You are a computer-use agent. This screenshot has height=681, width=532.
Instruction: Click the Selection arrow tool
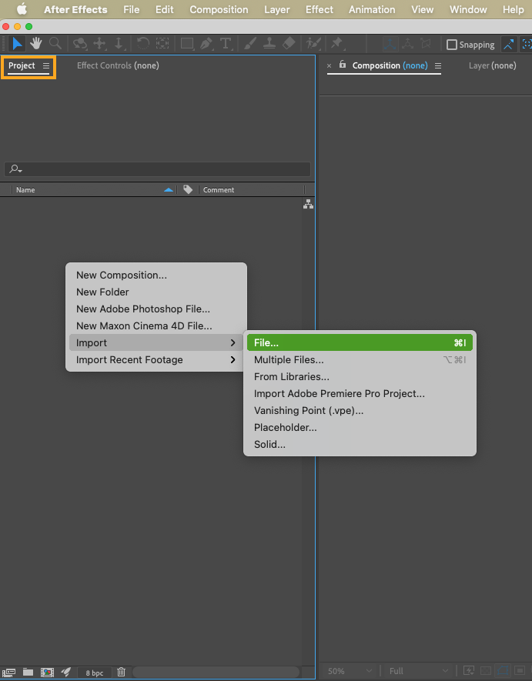pyautogui.click(x=17, y=43)
